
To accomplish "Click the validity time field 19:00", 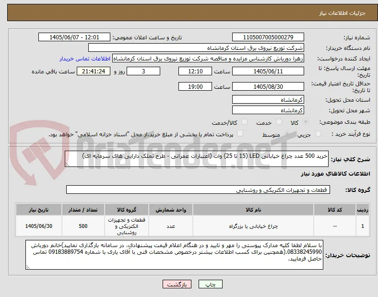I will click(x=195, y=86).
